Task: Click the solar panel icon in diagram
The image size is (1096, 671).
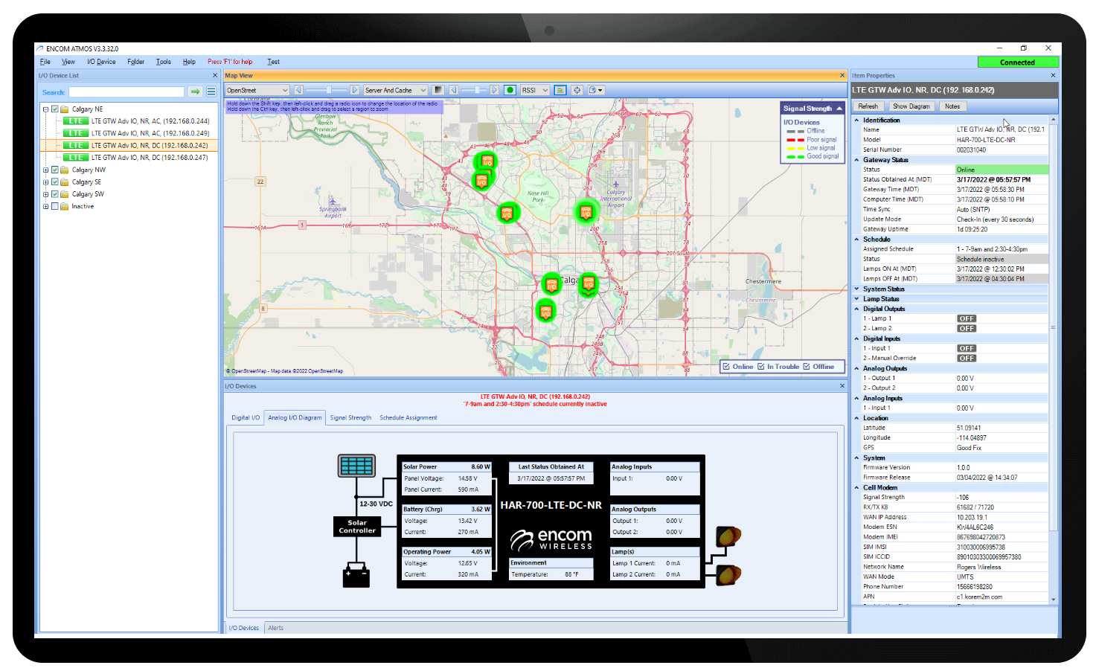Action: (x=356, y=466)
